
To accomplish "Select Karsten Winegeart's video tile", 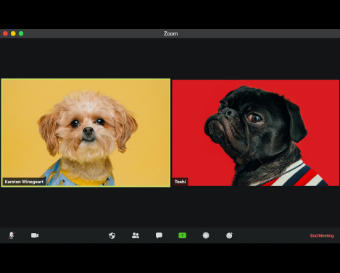I will click(x=86, y=133).
